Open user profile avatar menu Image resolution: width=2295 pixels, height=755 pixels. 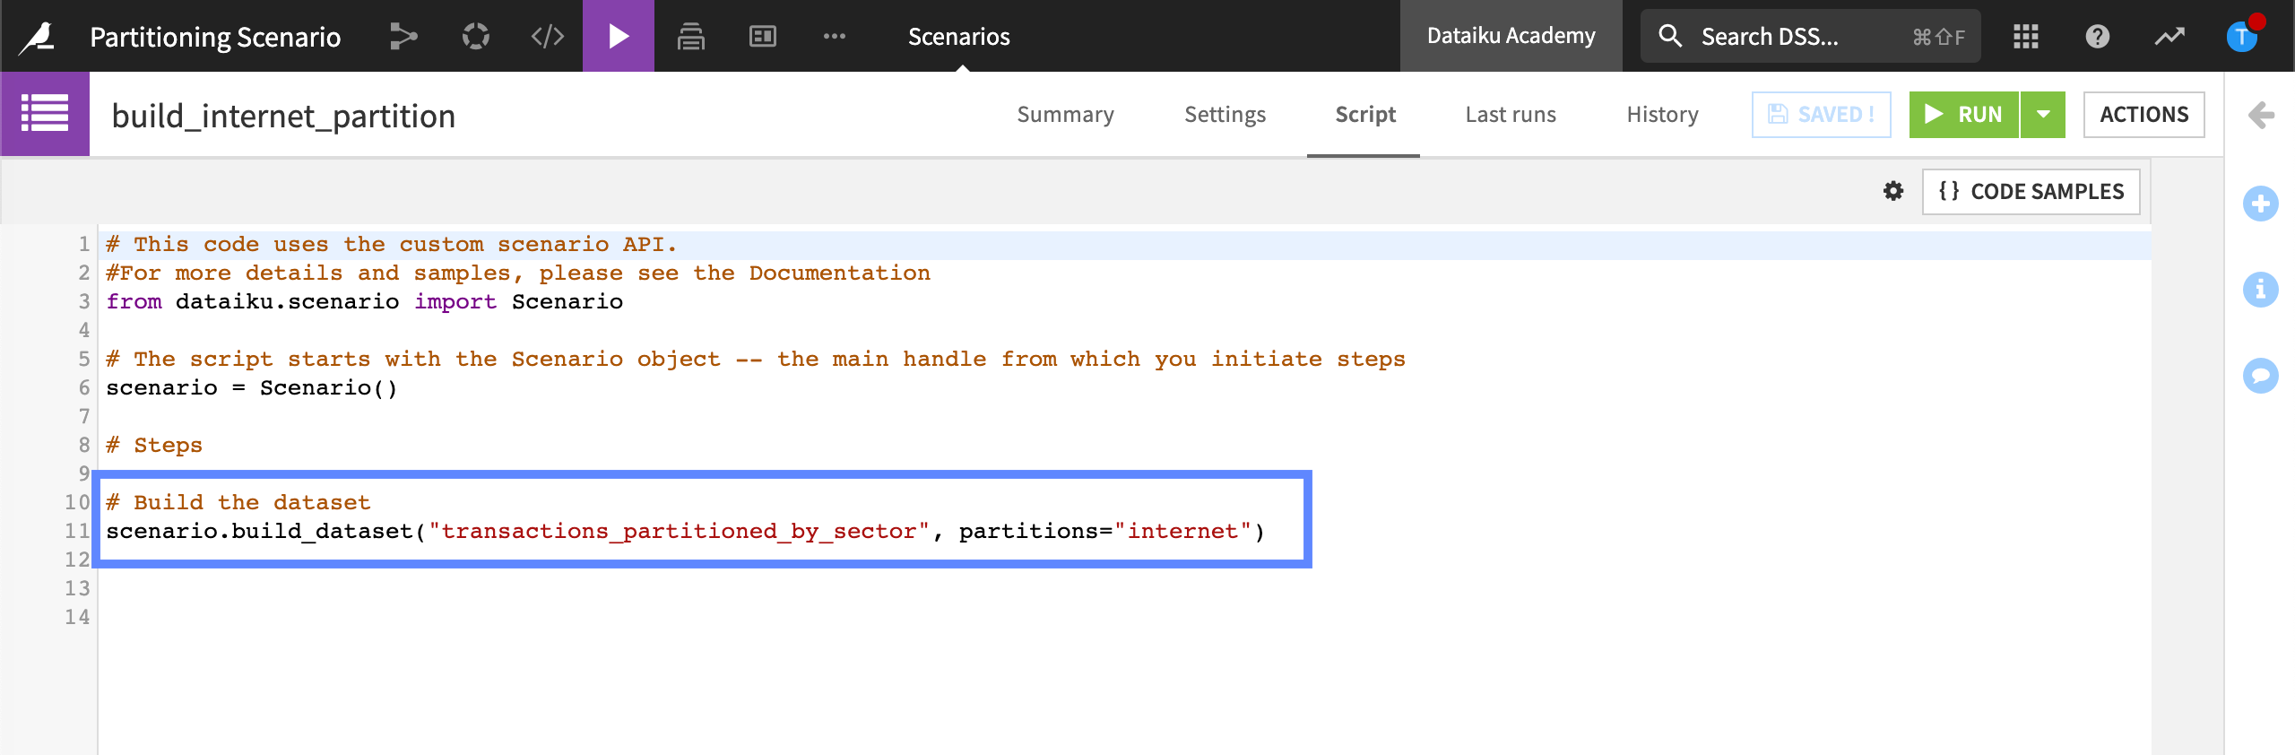click(x=2241, y=37)
